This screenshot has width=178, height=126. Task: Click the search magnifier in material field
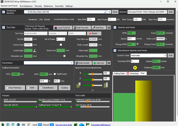[x=106, y=12]
